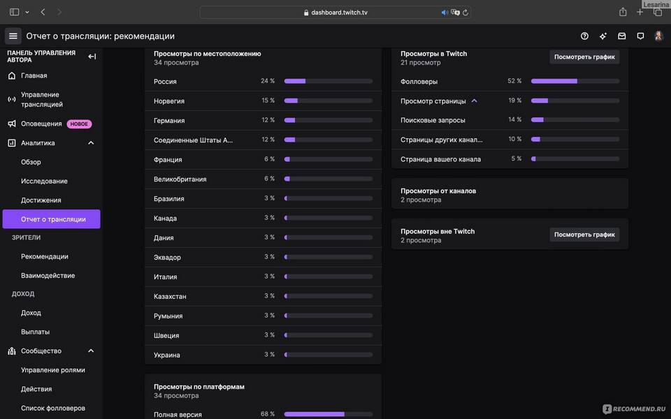671x419 pixels.
Task: Collapse the Аналитика section
Action: [x=91, y=143]
